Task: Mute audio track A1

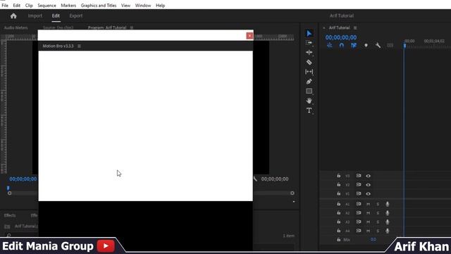Action: coord(368,204)
